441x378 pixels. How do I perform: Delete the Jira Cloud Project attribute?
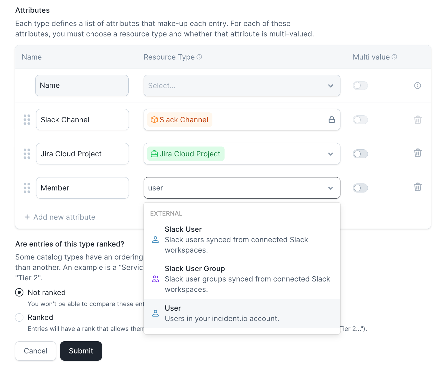(418, 153)
